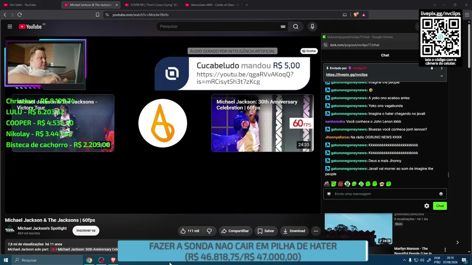Viewport: 472px width, 265px height.
Task: Click the kick.com popout chat address
Action: point(355,45)
